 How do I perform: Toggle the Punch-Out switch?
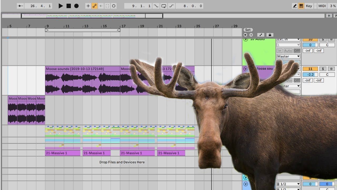coord(171,6)
